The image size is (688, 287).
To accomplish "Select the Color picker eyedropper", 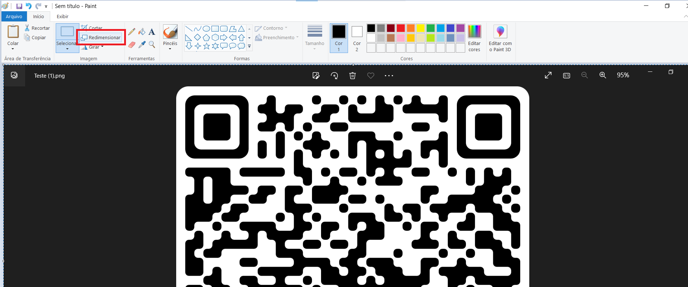I will 142,45.
